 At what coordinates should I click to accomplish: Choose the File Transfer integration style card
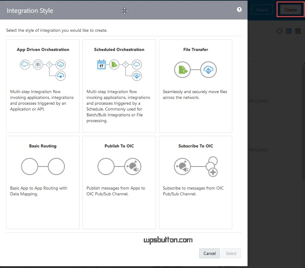tap(195, 86)
